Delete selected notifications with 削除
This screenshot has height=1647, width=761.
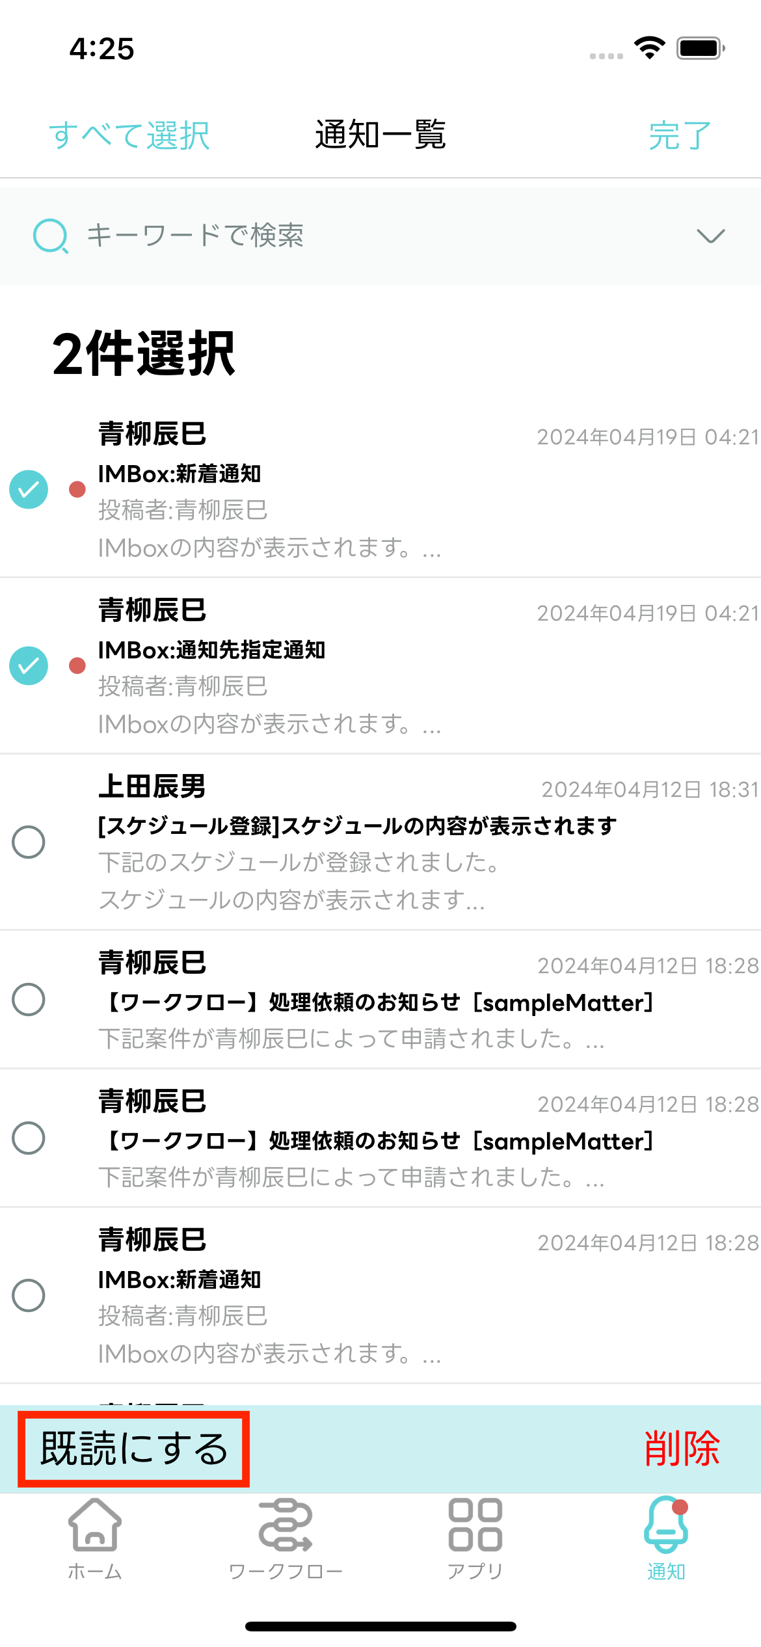click(682, 1449)
